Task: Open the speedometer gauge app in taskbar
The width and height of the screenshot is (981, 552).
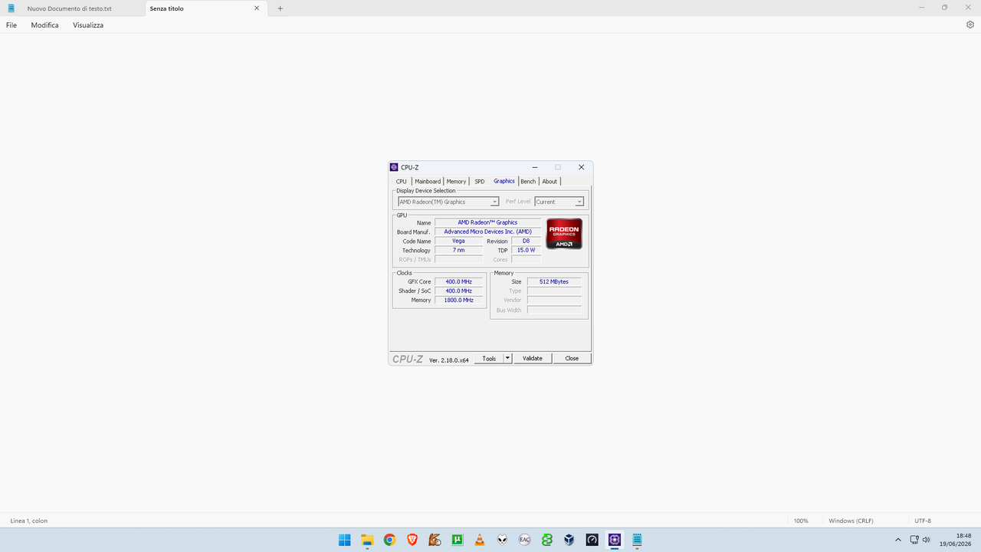Action: 592,540
